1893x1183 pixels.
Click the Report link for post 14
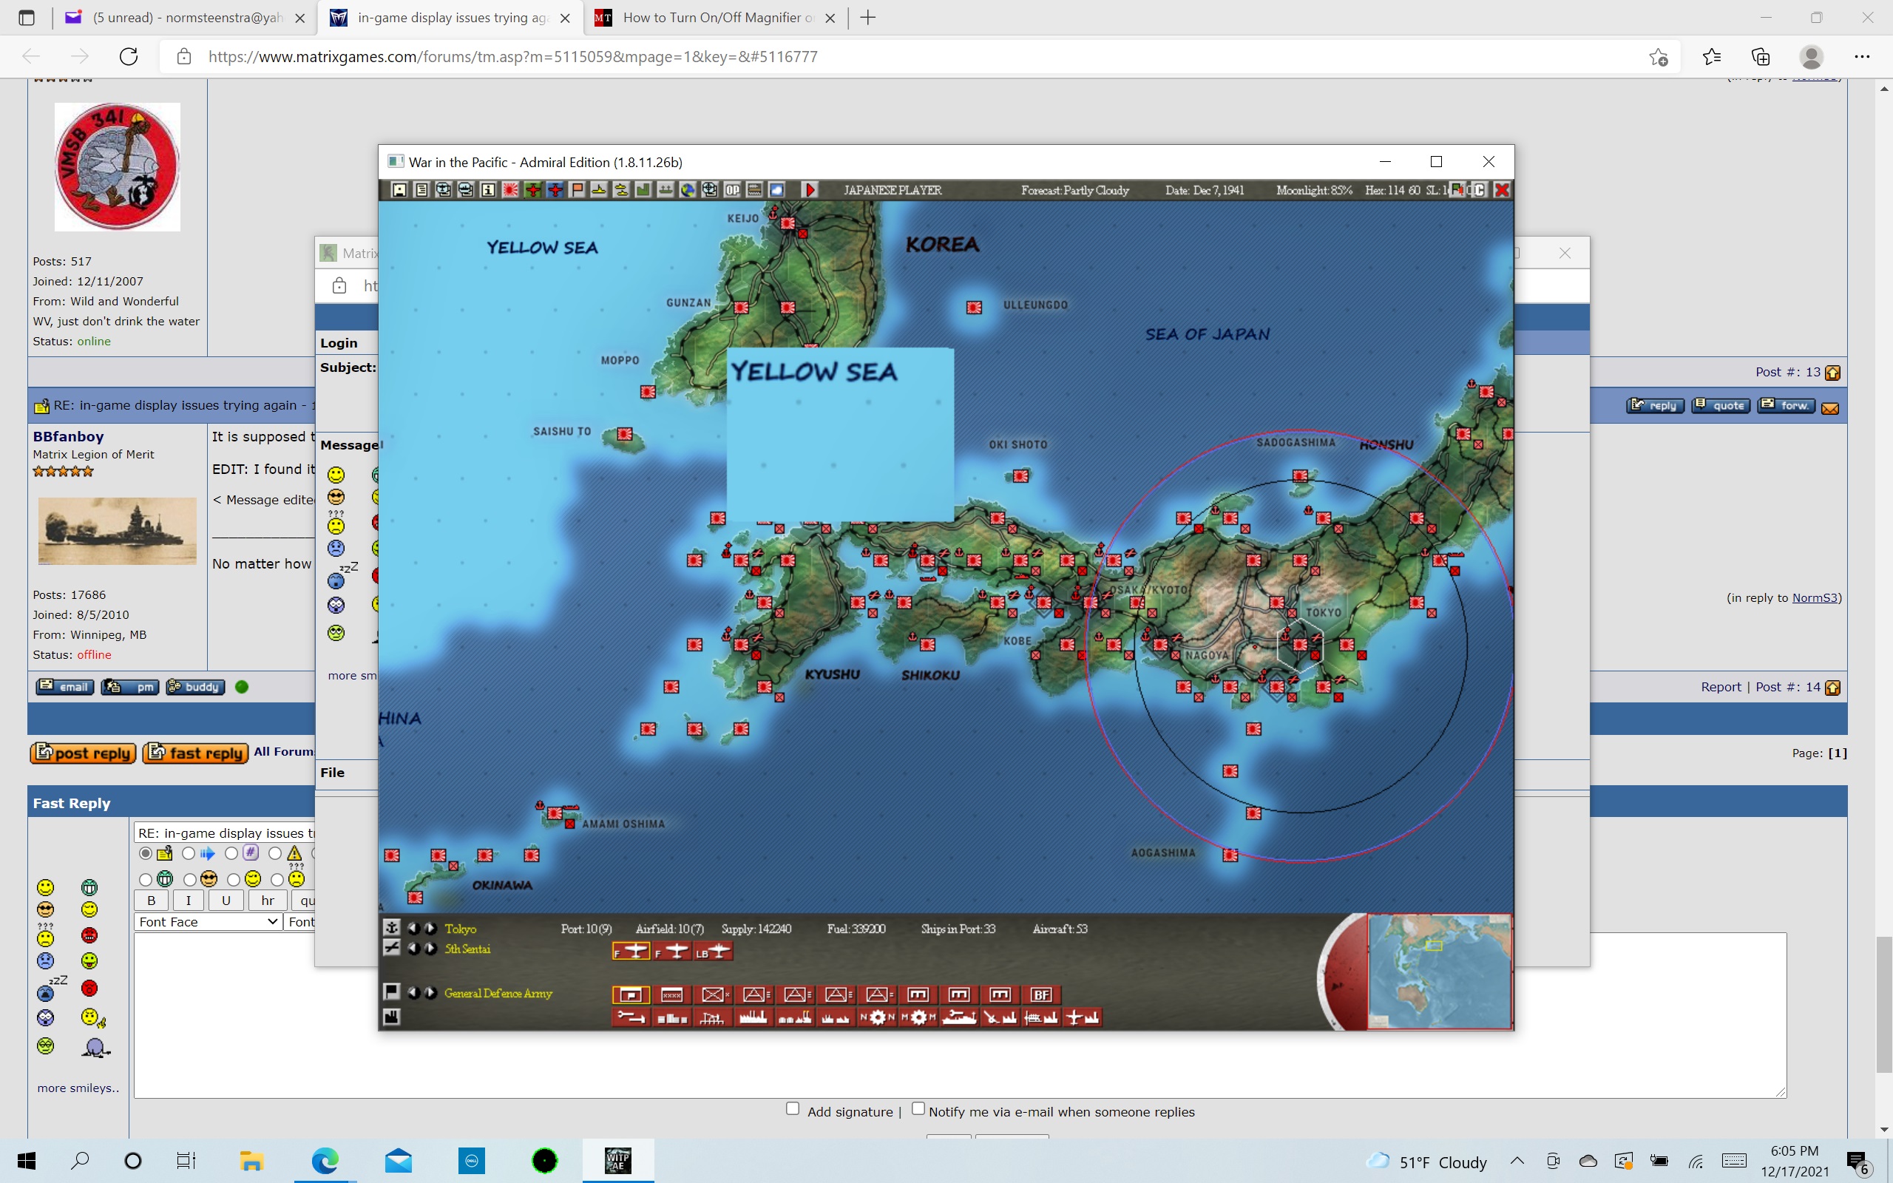(x=1721, y=687)
